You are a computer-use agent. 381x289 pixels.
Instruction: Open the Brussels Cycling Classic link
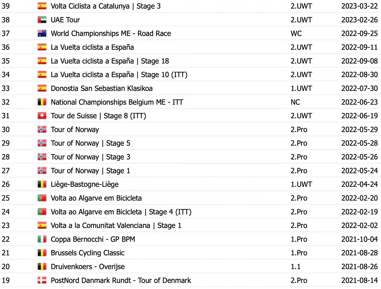click(88, 253)
